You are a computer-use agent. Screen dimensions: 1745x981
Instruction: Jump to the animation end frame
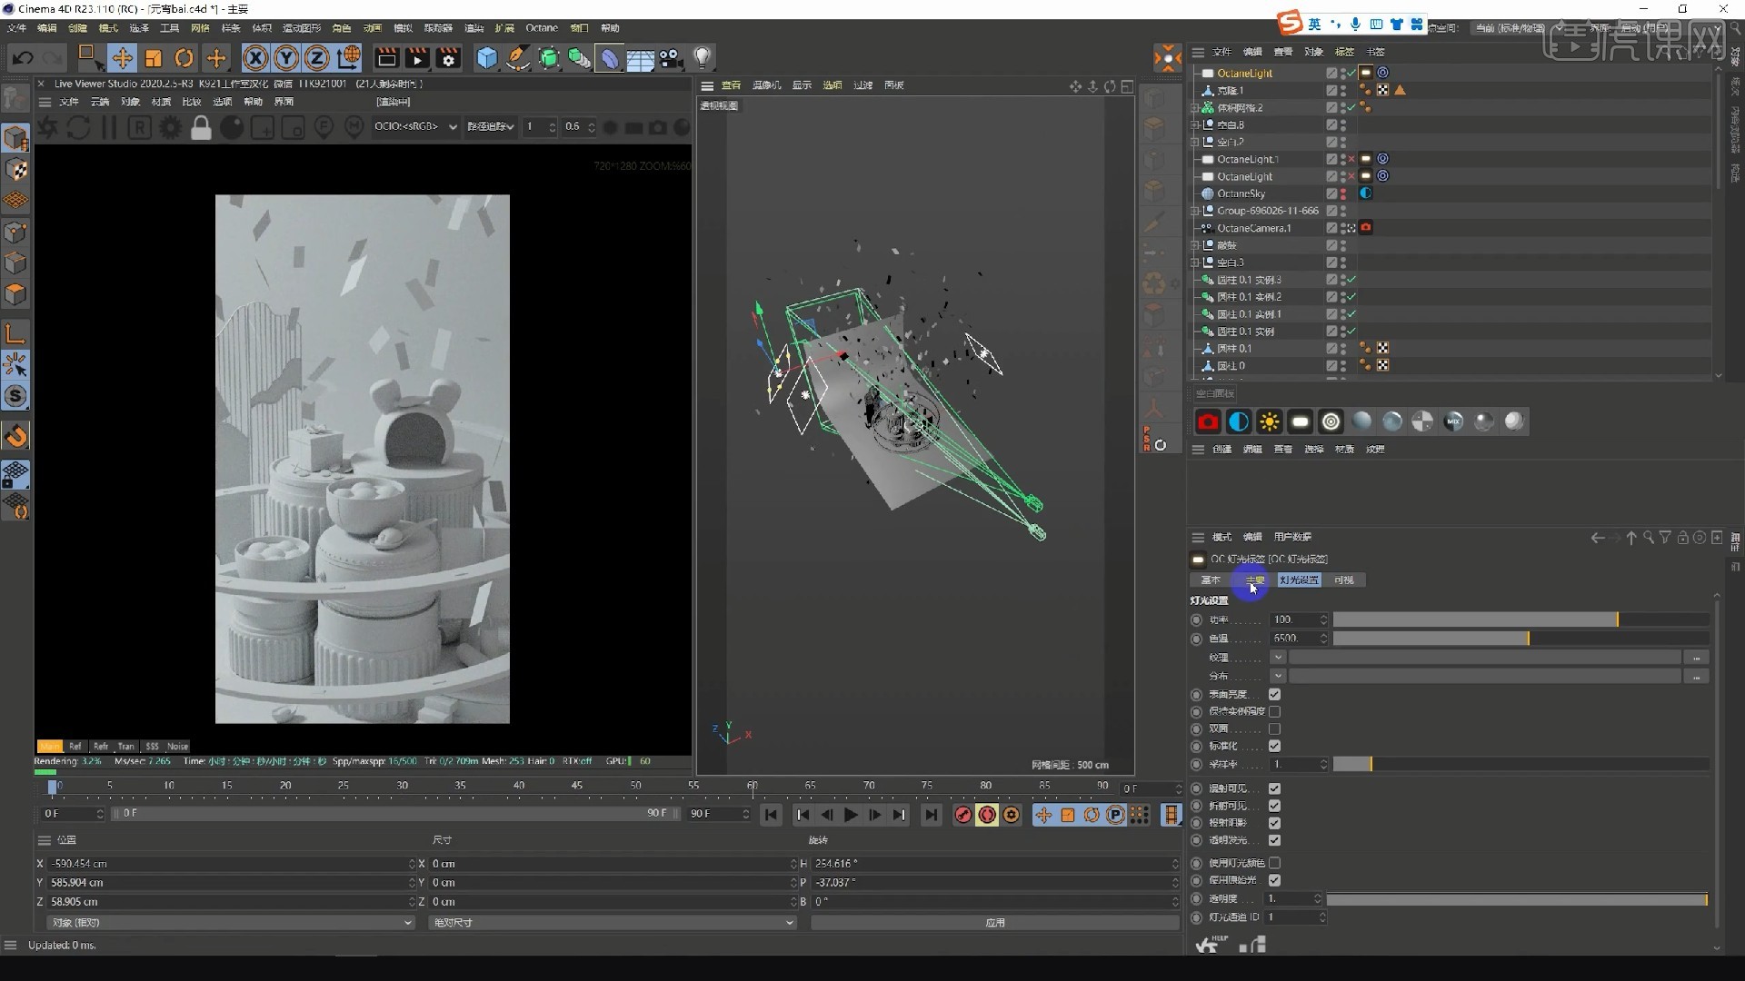[x=931, y=815]
